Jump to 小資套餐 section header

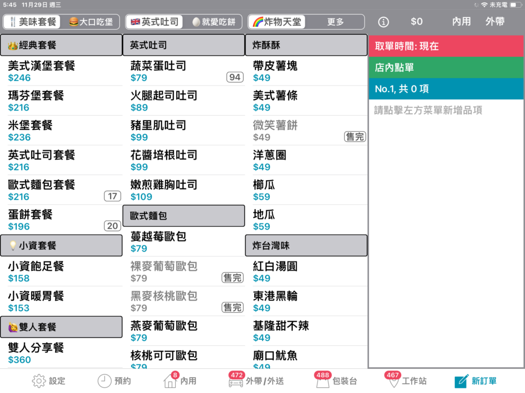tap(62, 246)
